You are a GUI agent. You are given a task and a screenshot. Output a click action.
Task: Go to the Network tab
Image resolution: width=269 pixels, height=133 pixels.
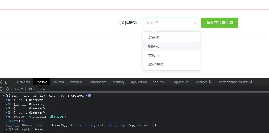76,82
